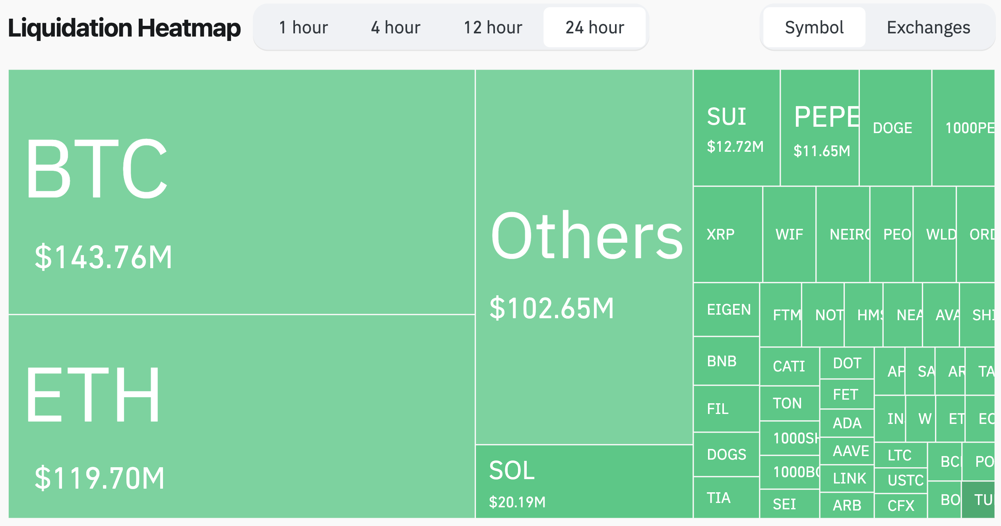The height and width of the screenshot is (526, 1001).
Task: Toggle to group by Exchanges
Action: point(928,27)
